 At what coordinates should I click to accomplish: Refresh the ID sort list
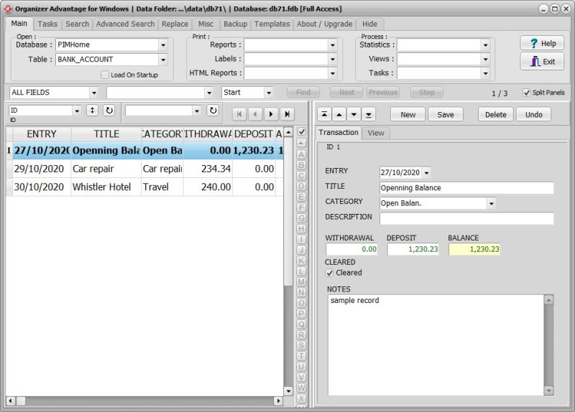(x=109, y=111)
